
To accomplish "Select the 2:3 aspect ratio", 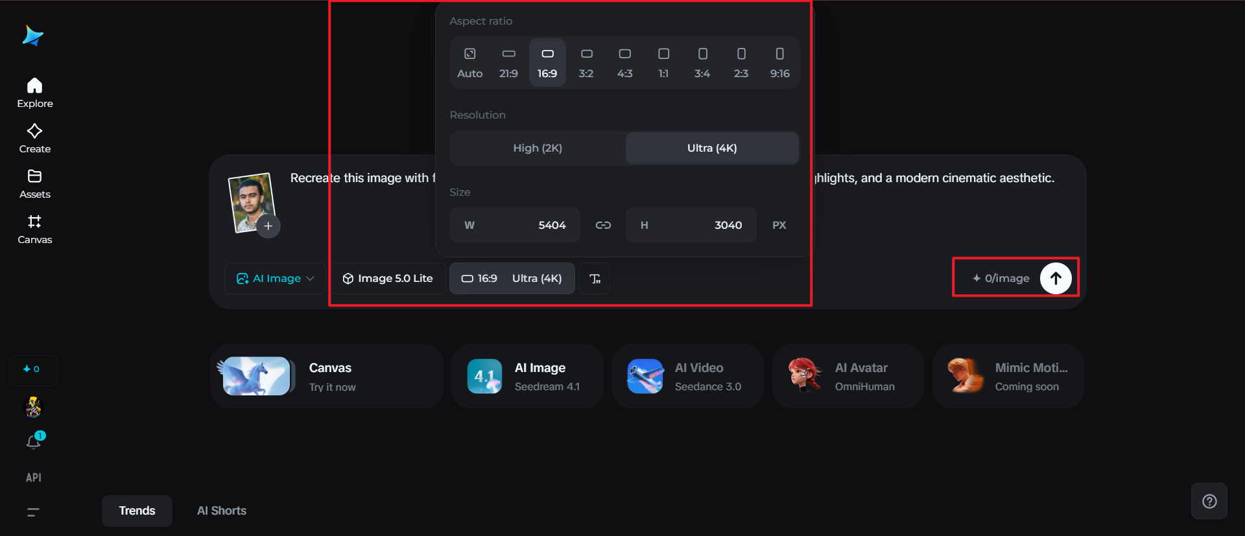I will pos(741,62).
